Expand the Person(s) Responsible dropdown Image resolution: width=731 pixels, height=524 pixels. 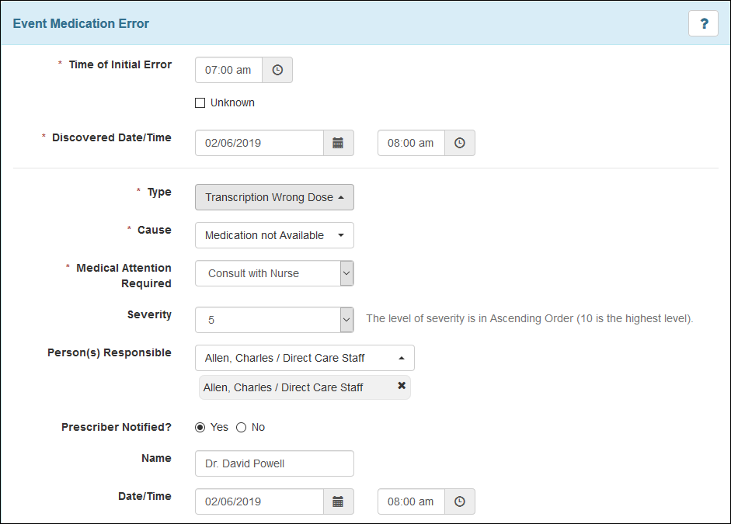point(305,358)
